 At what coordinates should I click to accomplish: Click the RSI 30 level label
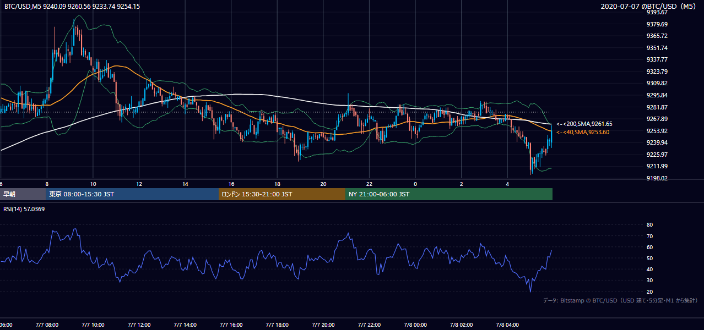point(649,280)
